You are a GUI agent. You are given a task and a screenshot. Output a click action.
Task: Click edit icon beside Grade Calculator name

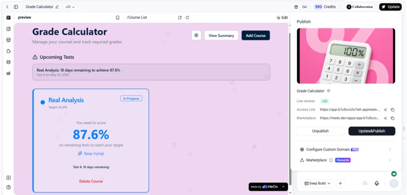(x=329, y=91)
